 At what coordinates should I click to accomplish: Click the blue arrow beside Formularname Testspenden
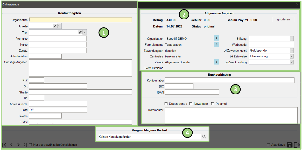pos(216,44)
